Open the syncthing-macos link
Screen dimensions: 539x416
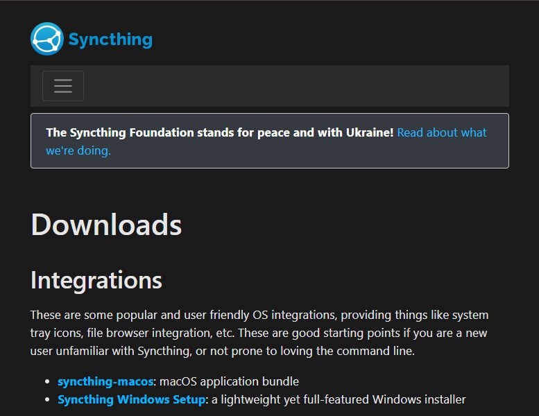pyautogui.click(x=105, y=381)
